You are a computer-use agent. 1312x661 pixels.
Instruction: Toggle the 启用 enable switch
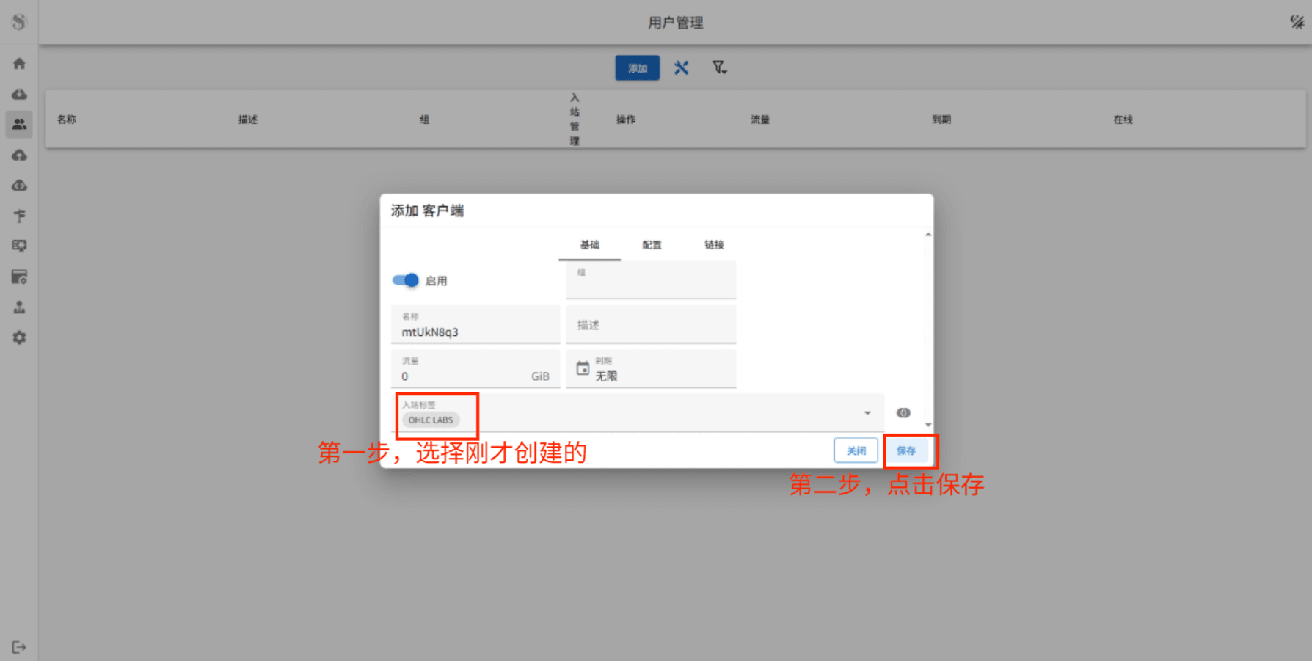tap(405, 280)
